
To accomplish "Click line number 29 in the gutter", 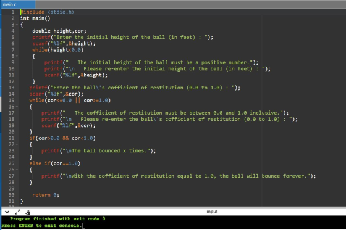I will [x=12, y=189].
